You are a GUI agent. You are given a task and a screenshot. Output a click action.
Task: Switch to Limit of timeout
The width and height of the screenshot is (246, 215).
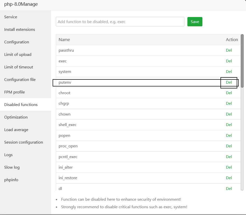pyautogui.click(x=19, y=67)
